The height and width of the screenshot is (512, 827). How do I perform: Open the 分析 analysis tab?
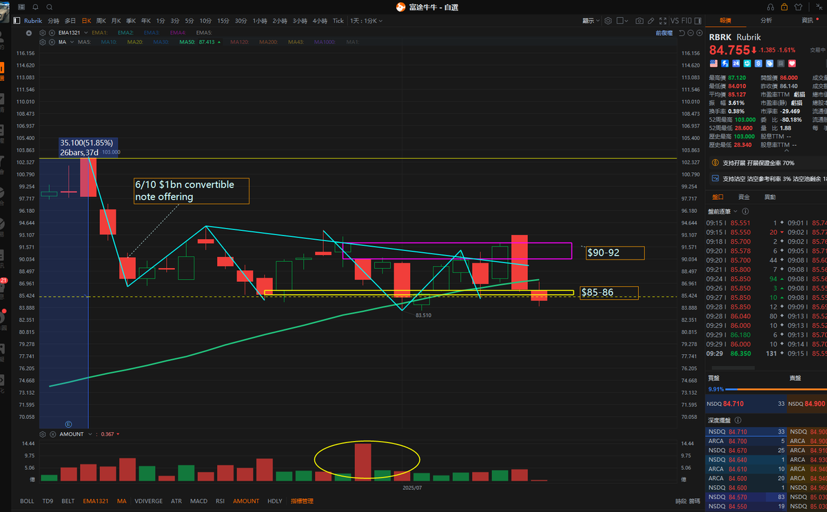[766, 21]
